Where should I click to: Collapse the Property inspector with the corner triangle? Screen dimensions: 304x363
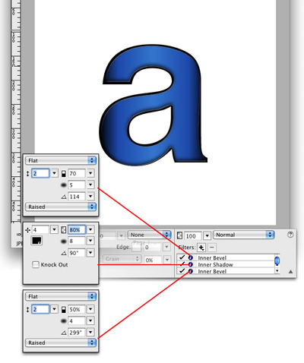coord(290,272)
